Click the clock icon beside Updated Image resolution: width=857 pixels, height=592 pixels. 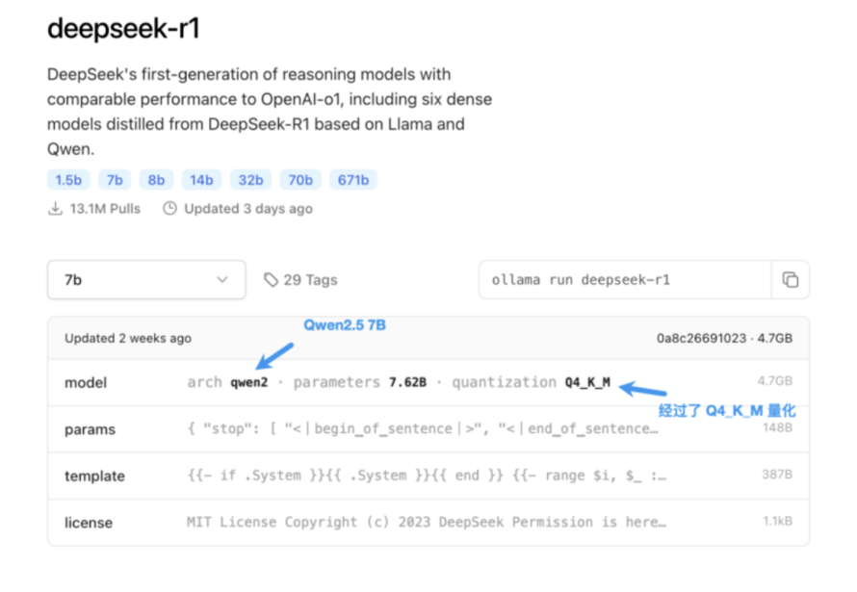point(169,209)
